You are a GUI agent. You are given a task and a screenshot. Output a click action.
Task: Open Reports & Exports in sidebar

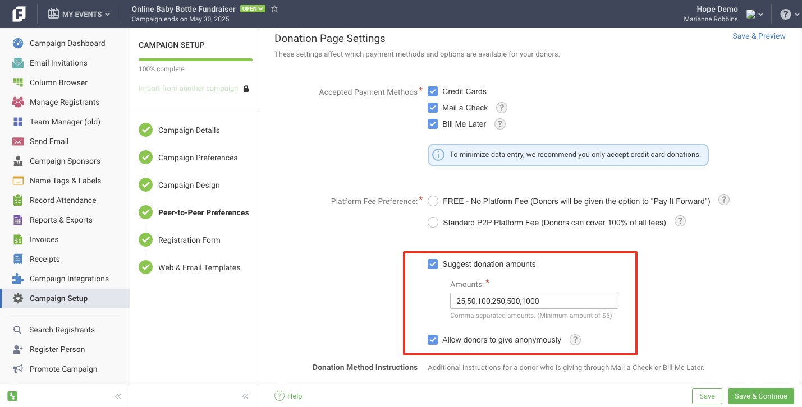click(x=61, y=220)
